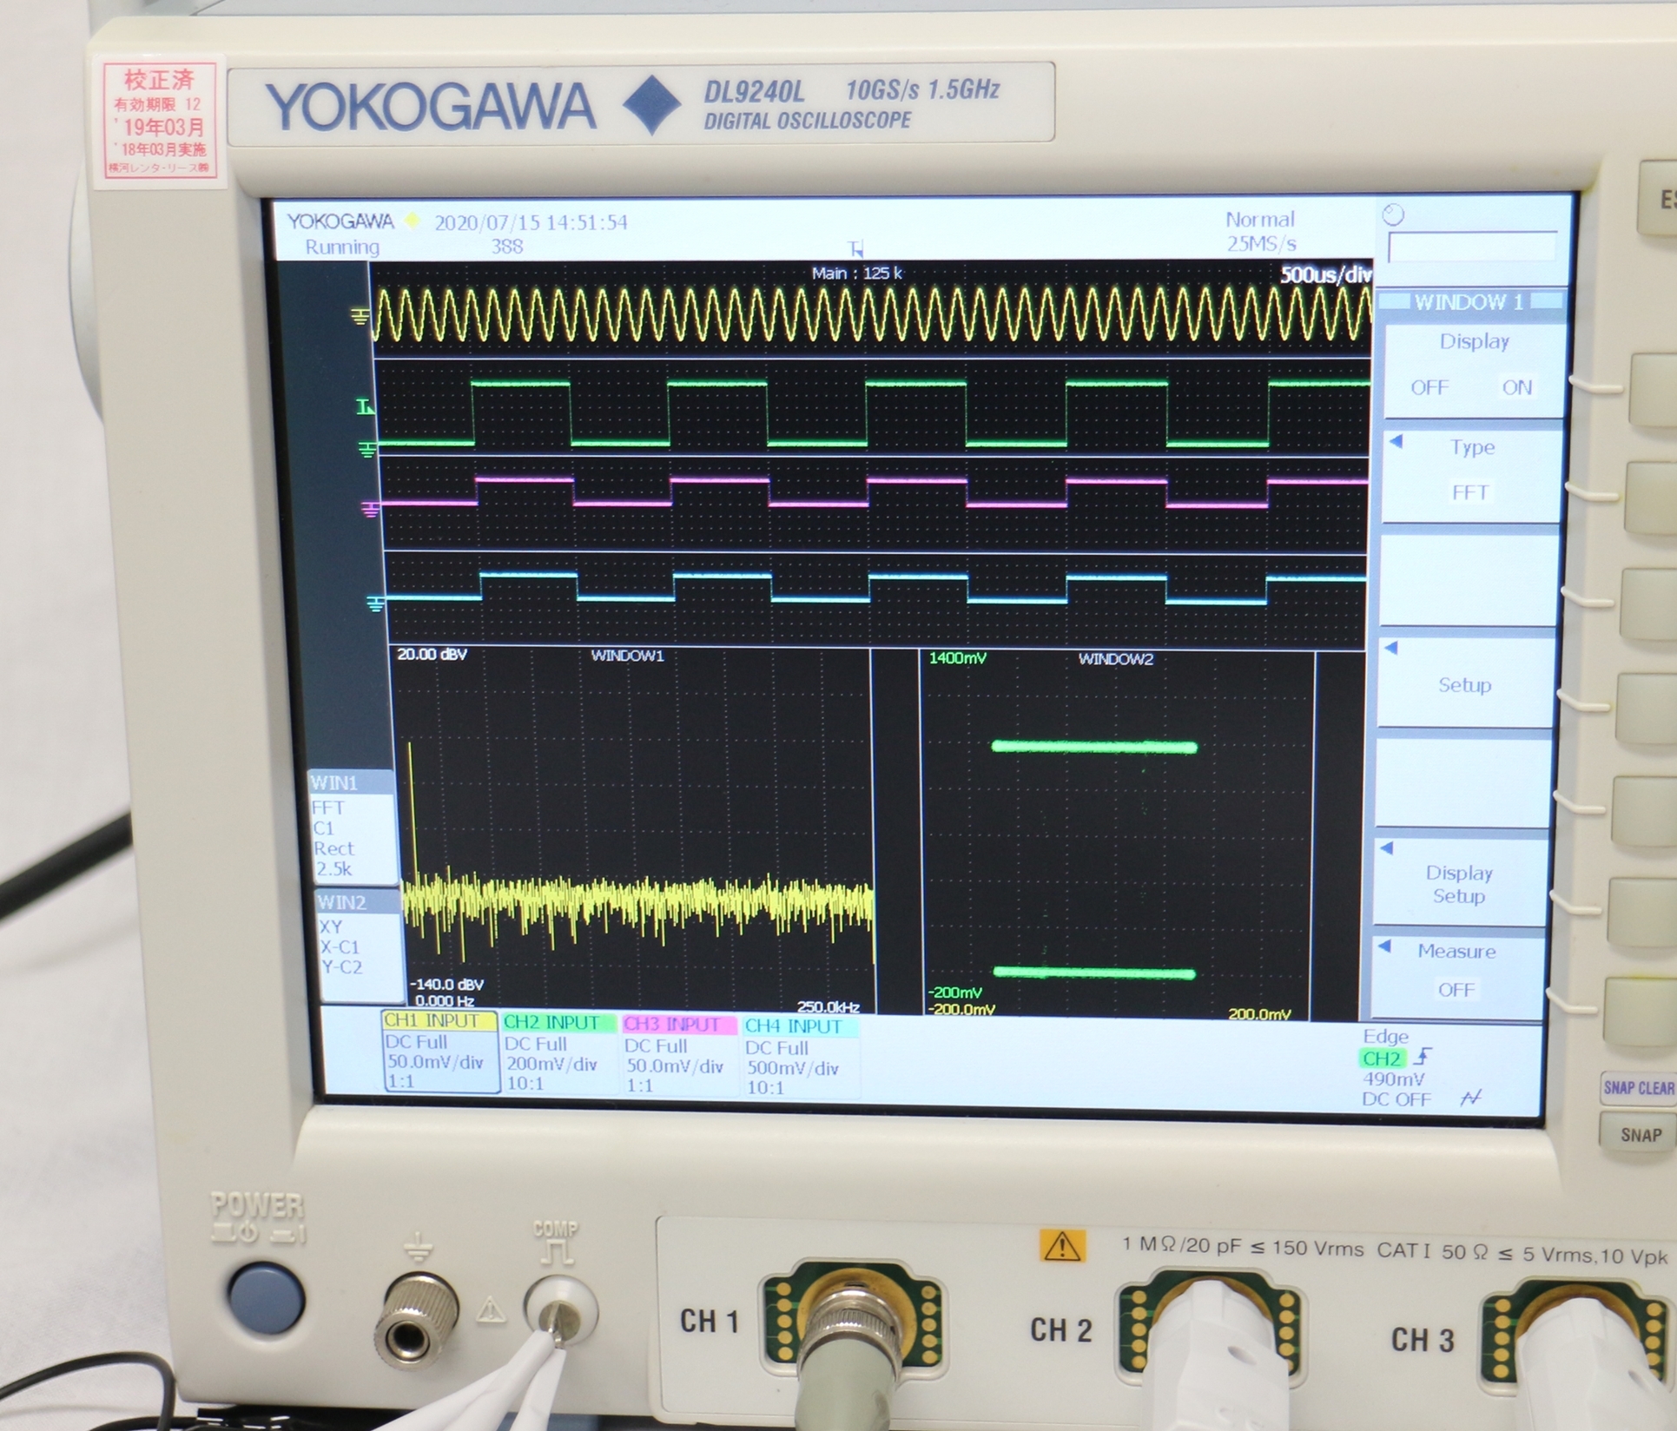
Task: Click the COMP probe compensation terminal
Action: (559, 1312)
